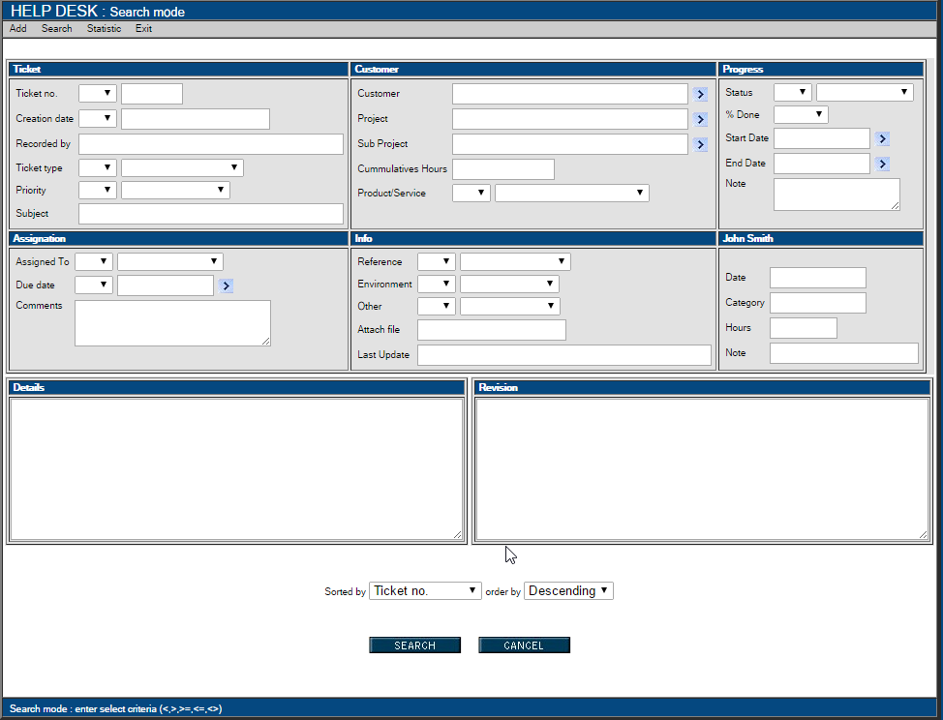Click the Cummulatives Hours input field
This screenshot has width=943, height=720.
click(503, 169)
